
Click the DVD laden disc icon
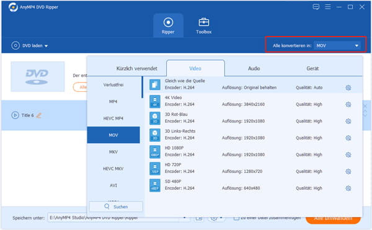pos(15,45)
